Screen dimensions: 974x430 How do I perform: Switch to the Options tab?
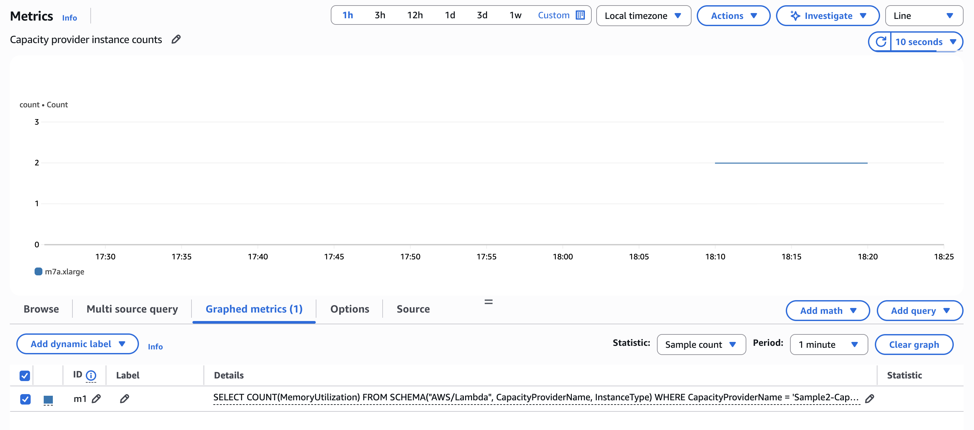pos(349,309)
